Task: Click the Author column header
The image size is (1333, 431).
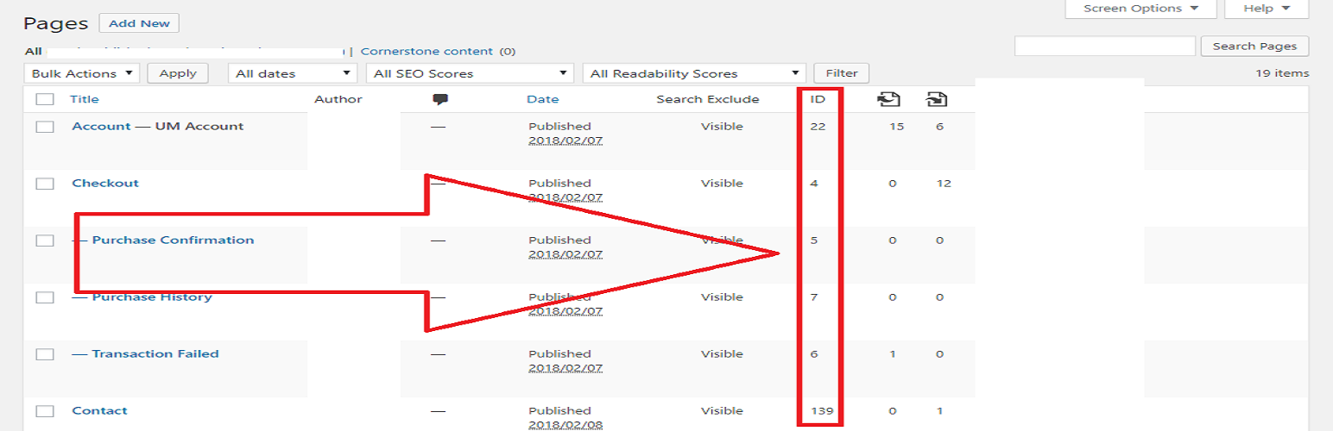Action: 338,99
